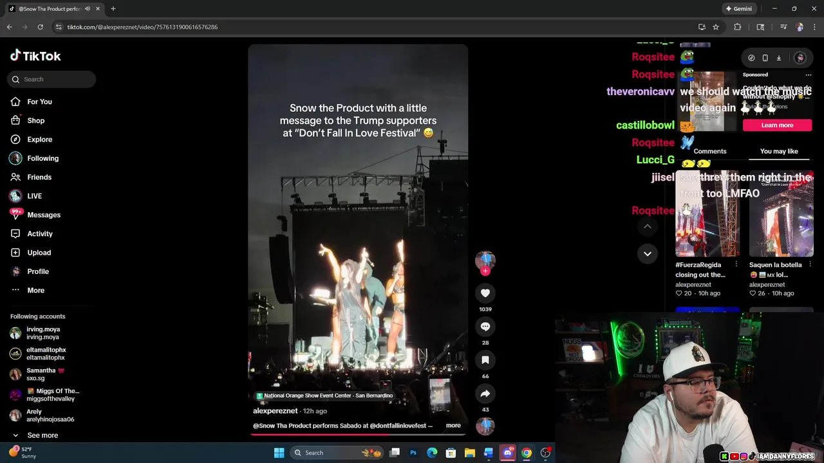Open File Explorer from the taskbar

click(x=470, y=453)
